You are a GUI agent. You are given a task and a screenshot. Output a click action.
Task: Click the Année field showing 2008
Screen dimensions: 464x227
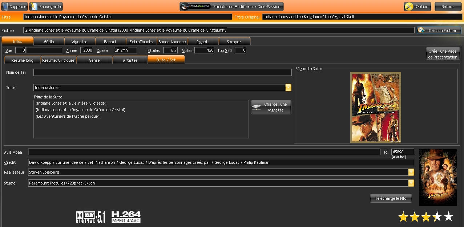click(x=87, y=50)
